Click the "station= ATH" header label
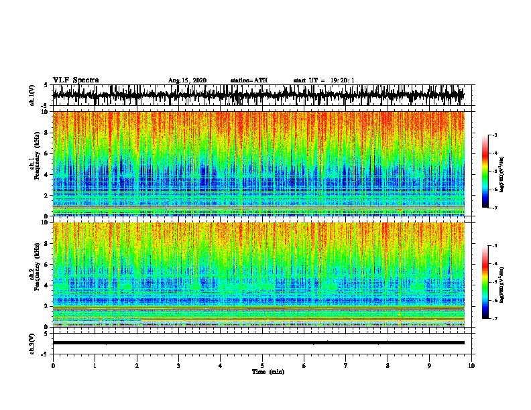The width and height of the screenshot is (531, 410). tap(249, 80)
